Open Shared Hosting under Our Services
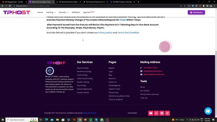The height and width of the screenshot is (122, 217). click(x=83, y=68)
